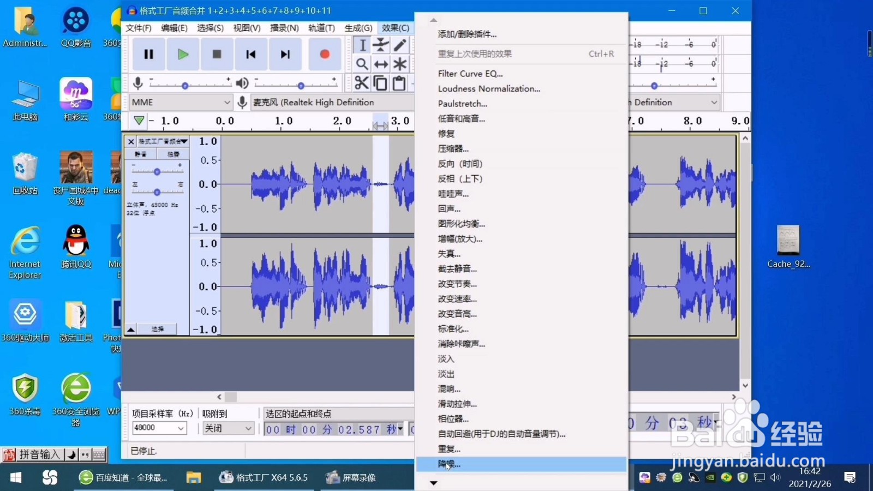The height and width of the screenshot is (491, 873).
Task: Open the 编辑(E) menu
Action: tap(174, 28)
